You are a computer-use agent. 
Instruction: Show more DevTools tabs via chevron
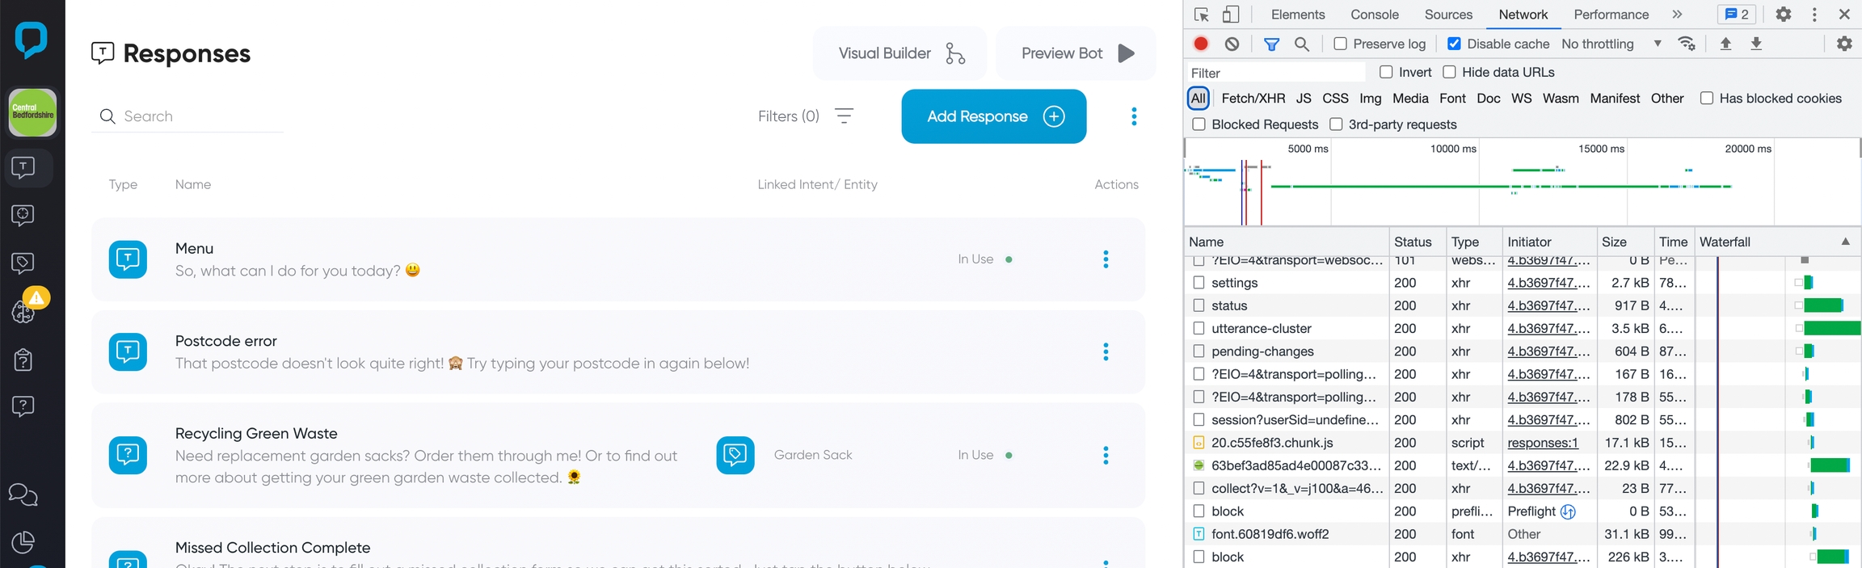pos(1677,15)
